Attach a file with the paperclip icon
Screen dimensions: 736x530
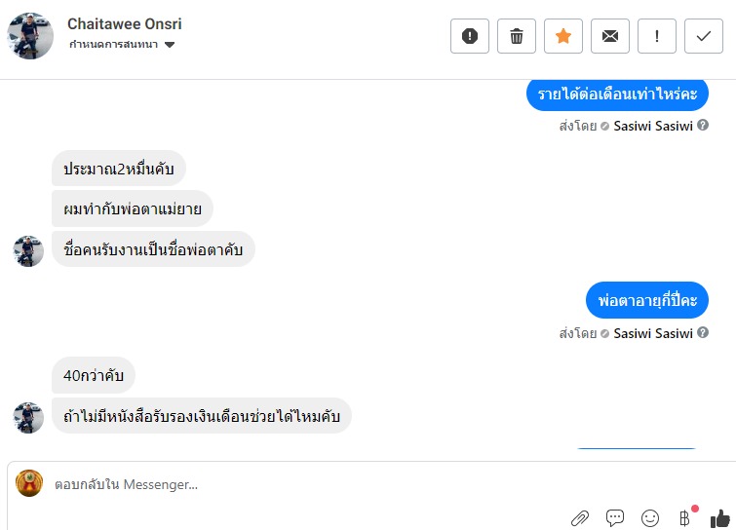(x=580, y=518)
